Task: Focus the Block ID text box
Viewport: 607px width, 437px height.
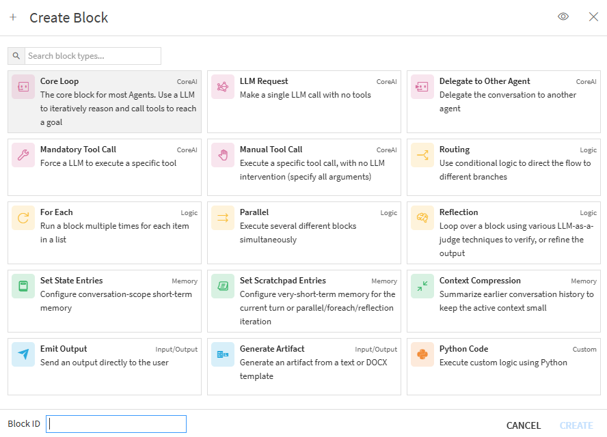Action: (116, 424)
